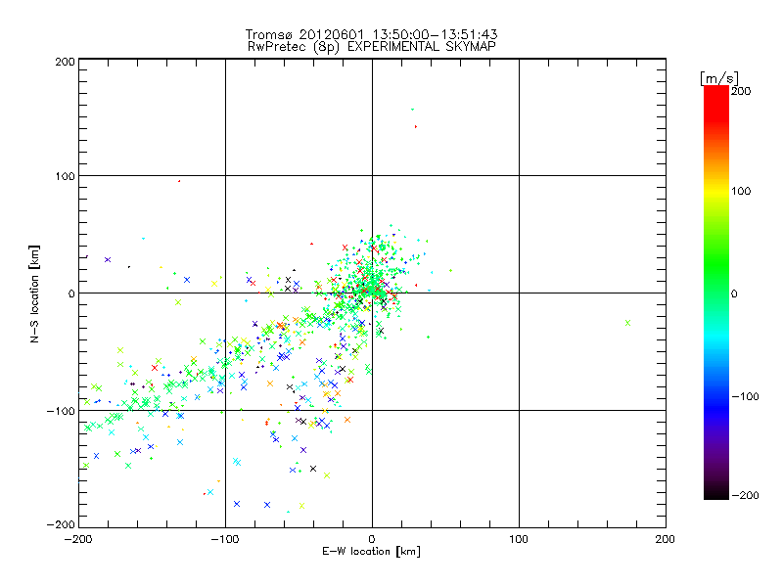The image size is (783, 587).
Task: Click the x-axis tick label '200'
Action: 665,539
